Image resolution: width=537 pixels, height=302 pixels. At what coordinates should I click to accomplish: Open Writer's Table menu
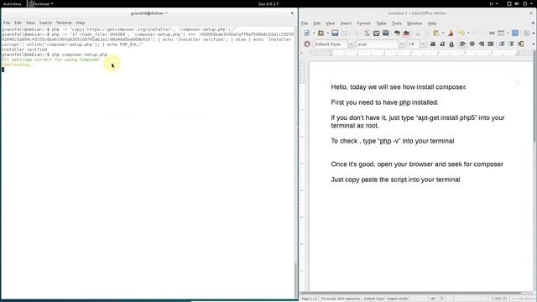pyautogui.click(x=381, y=23)
